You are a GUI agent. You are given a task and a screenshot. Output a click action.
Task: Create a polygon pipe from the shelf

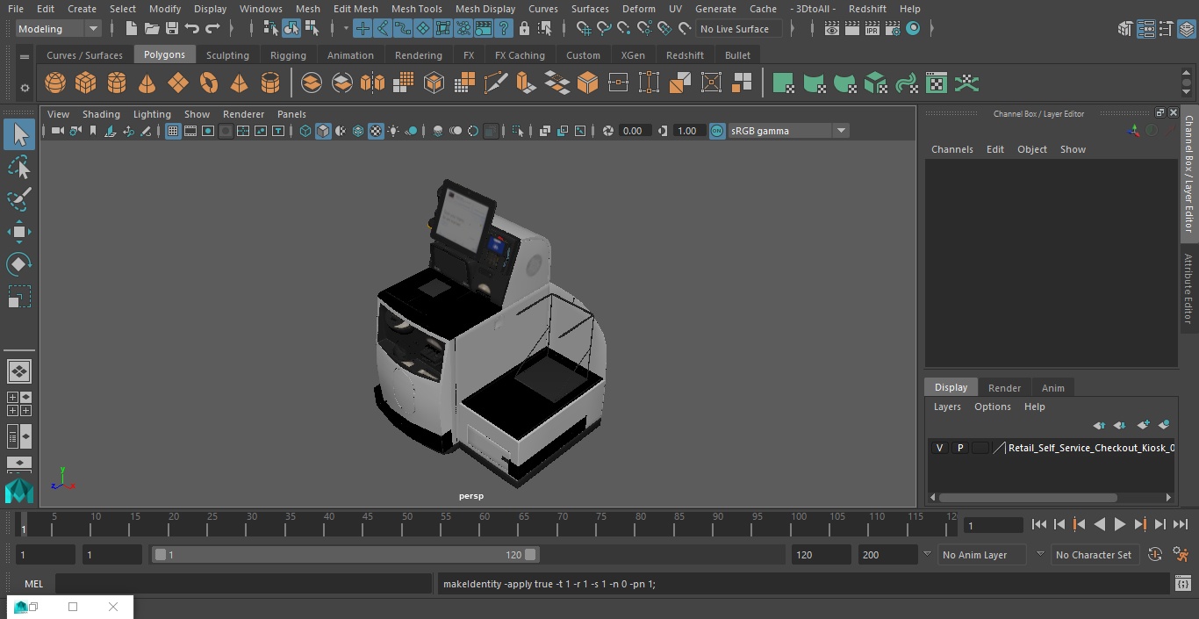tap(270, 83)
